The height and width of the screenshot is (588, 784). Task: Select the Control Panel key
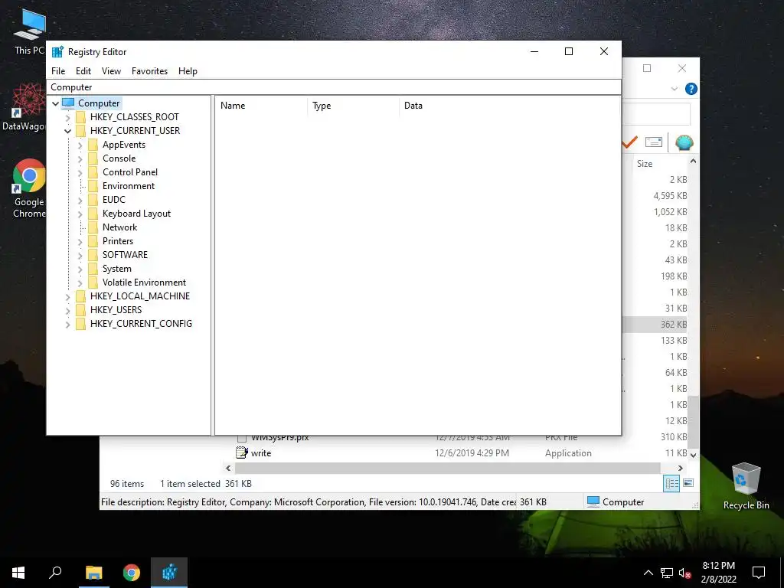pos(130,172)
